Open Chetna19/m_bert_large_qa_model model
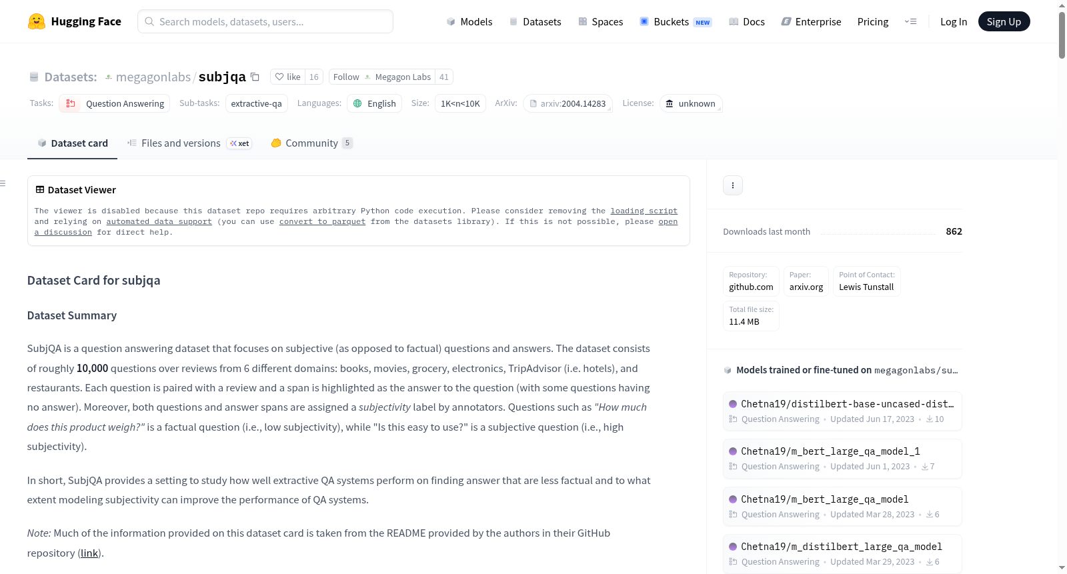The height and width of the screenshot is (574, 1067). click(842, 506)
